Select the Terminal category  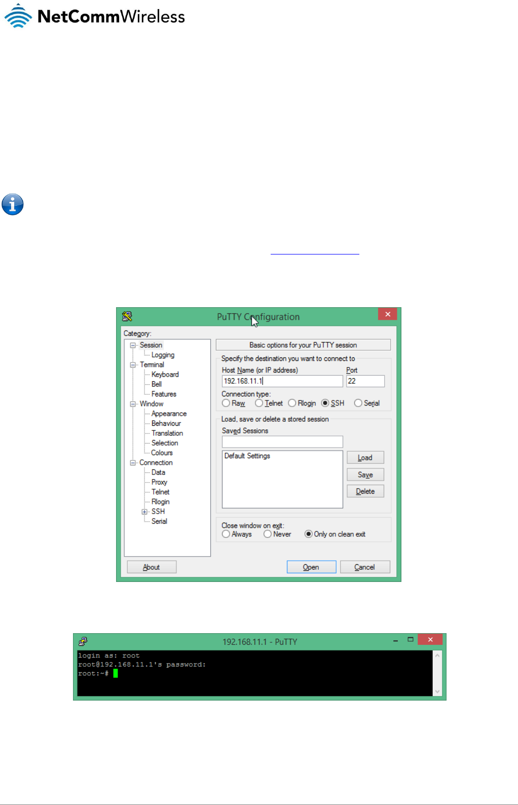[x=152, y=364]
